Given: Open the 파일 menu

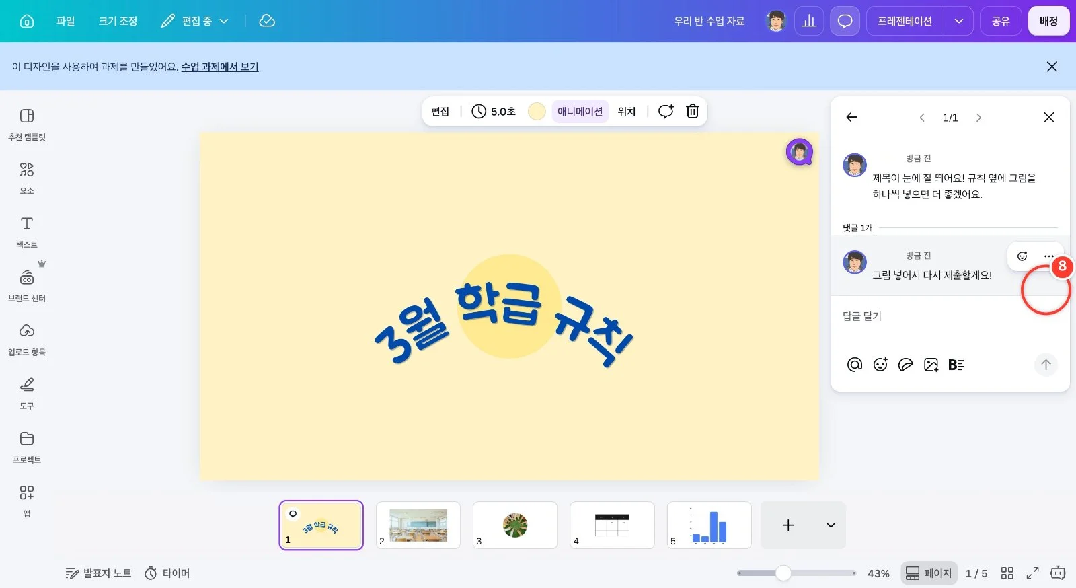Looking at the screenshot, I should point(66,21).
